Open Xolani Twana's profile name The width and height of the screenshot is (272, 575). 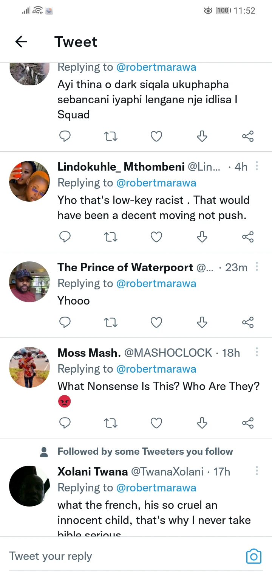[x=93, y=472]
